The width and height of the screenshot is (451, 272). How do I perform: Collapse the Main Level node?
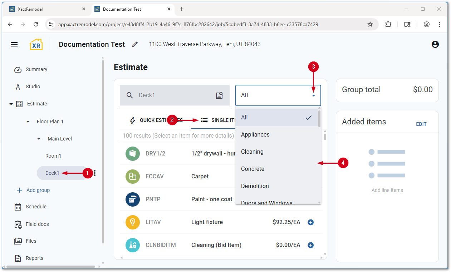[x=39, y=139]
